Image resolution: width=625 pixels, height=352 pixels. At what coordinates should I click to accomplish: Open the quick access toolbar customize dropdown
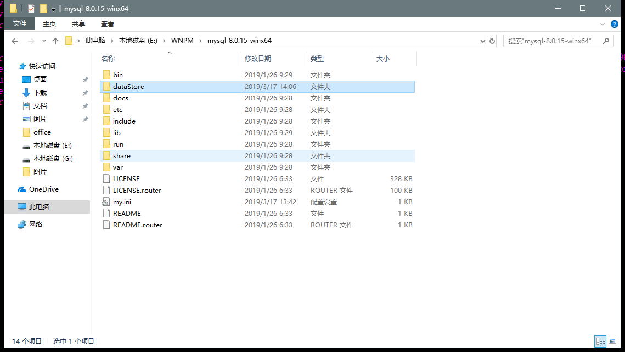tap(53, 9)
